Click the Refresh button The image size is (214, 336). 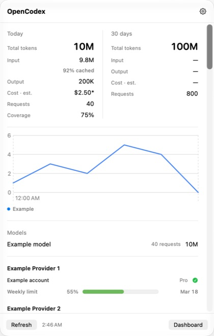click(21, 325)
